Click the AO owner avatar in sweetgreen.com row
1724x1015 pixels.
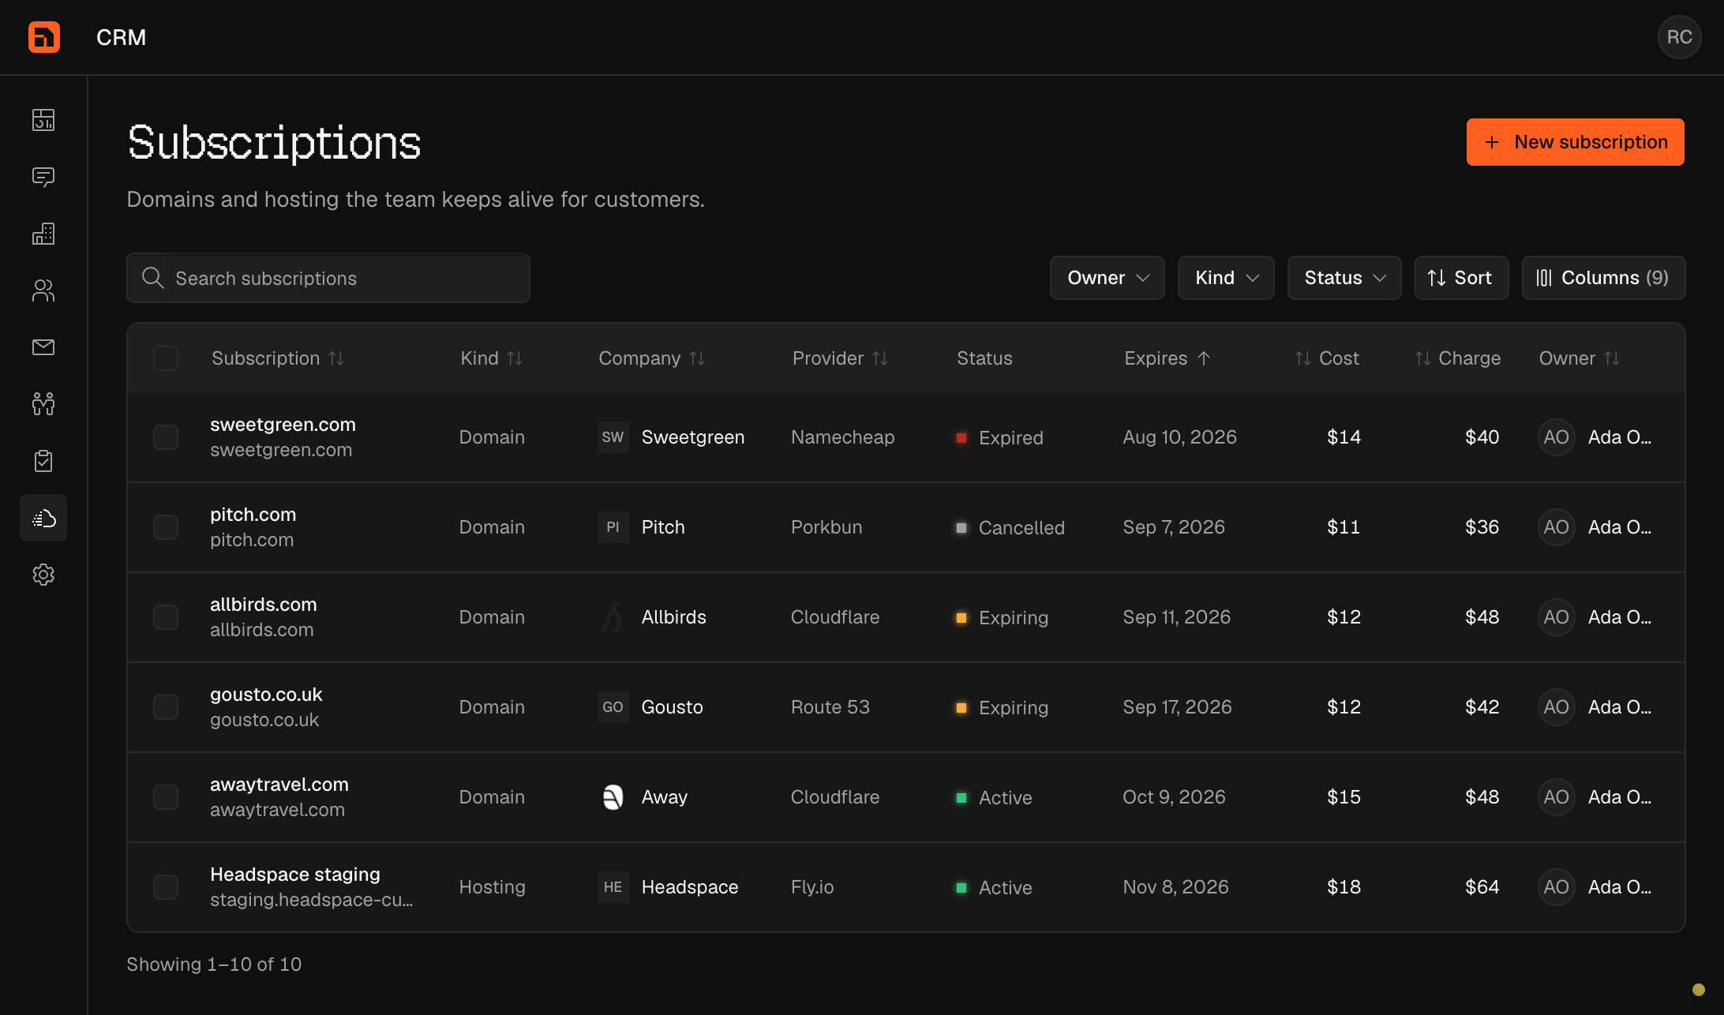[x=1556, y=437]
